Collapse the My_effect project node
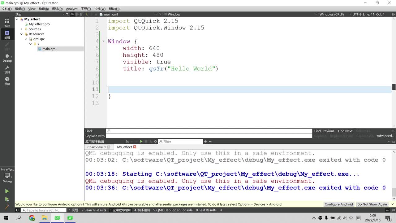Screen dimensions: 396x223 click(17, 19)
